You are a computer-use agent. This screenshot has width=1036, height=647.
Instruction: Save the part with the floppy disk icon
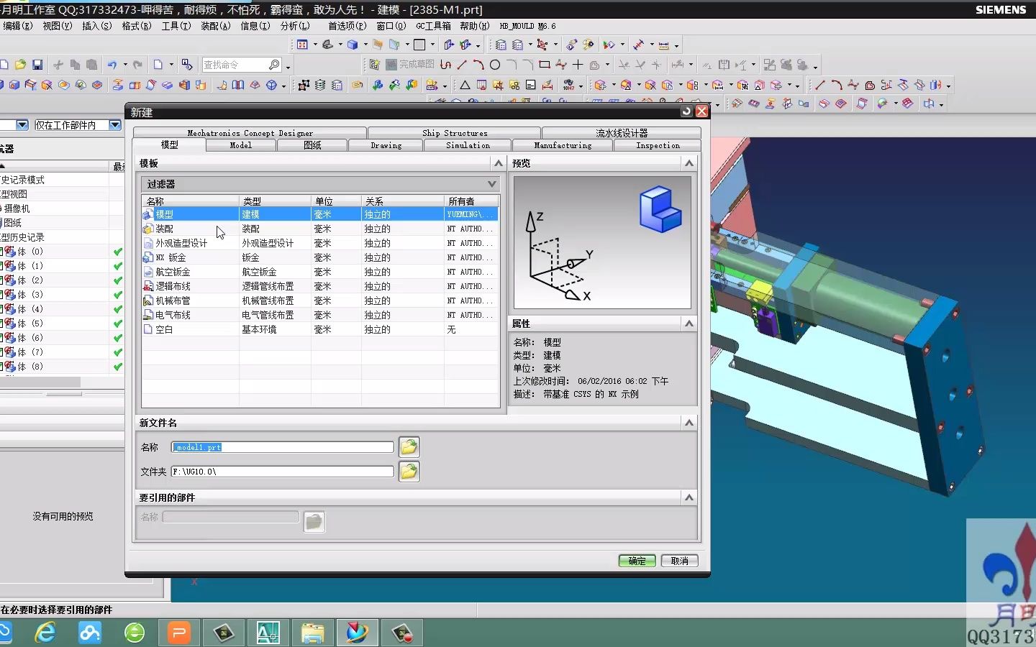tap(37, 65)
